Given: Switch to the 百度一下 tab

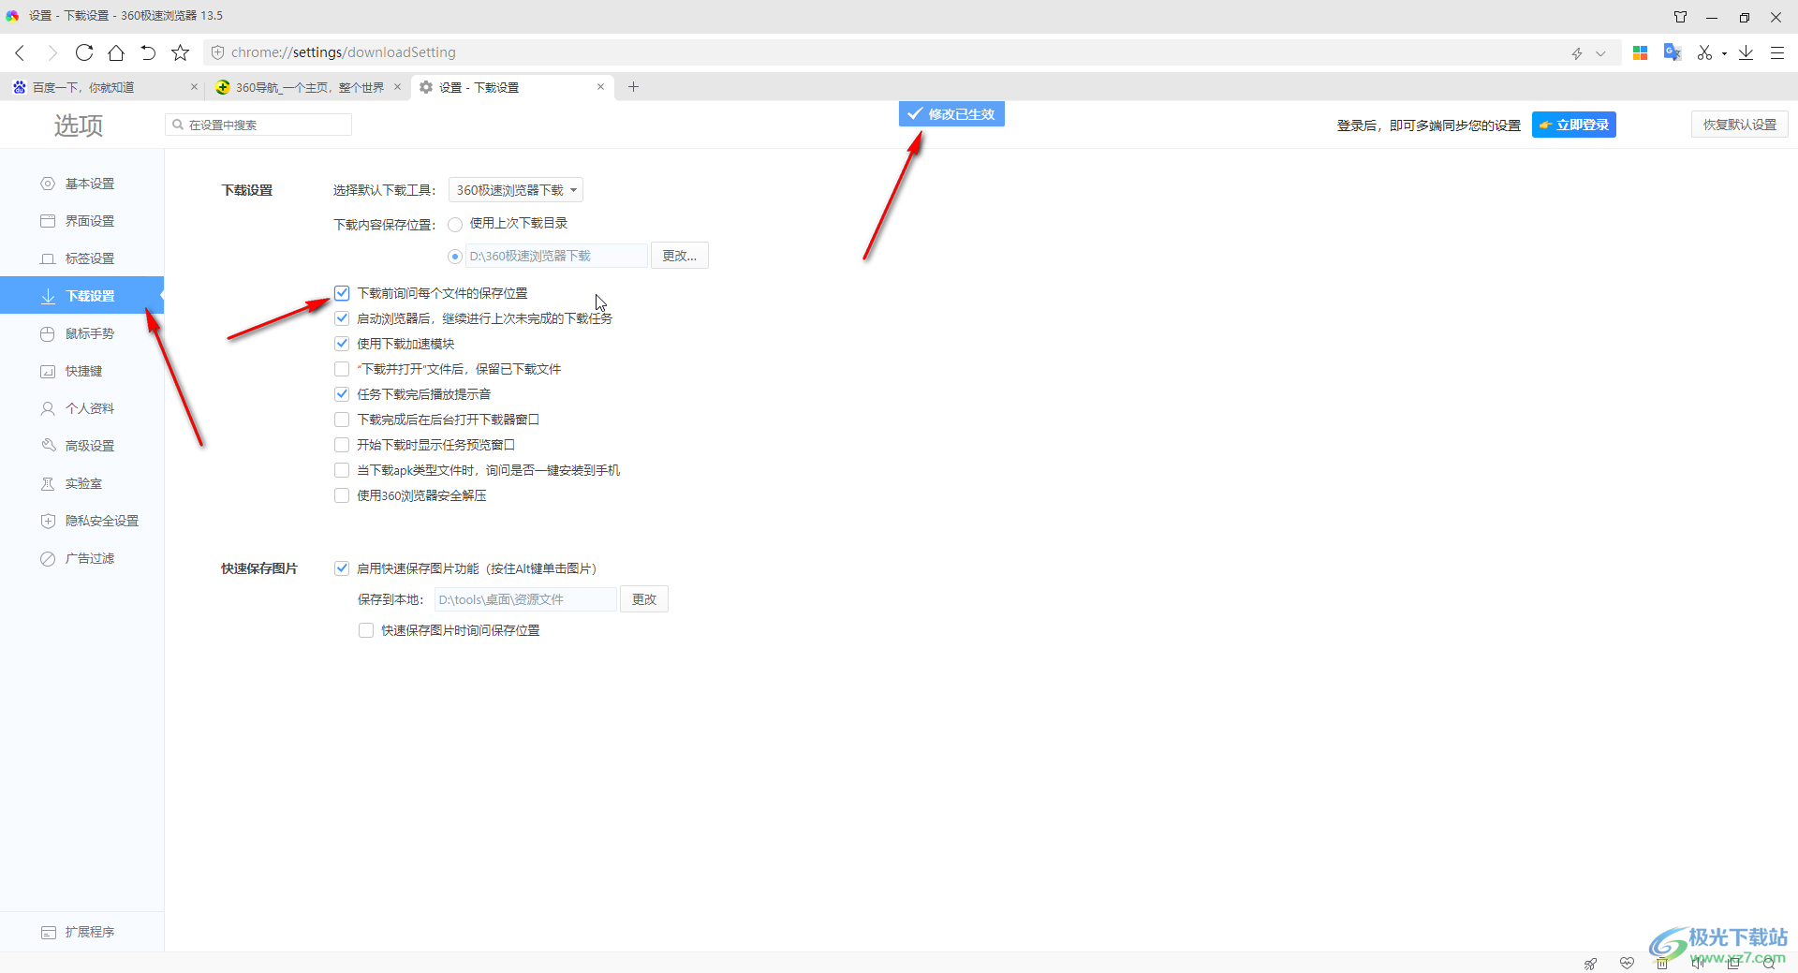Looking at the screenshot, I should pyautogui.click(x=101, y=87).
